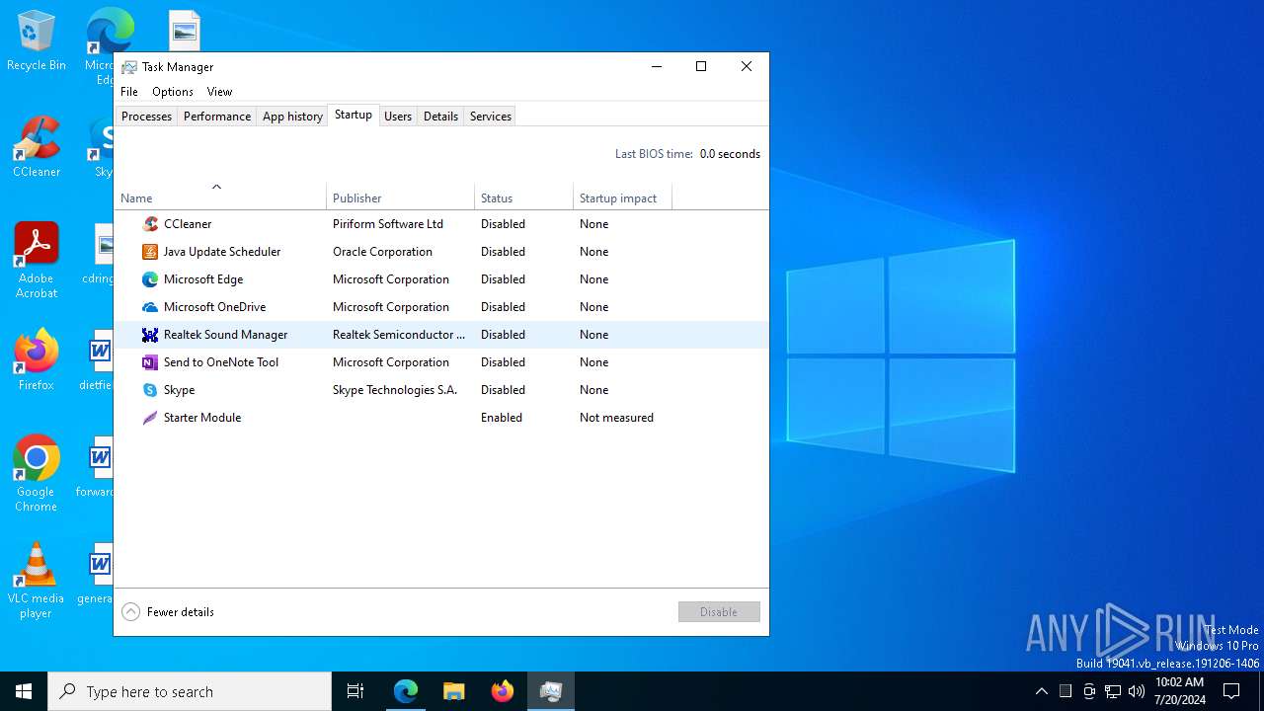Open the File menu

(x=129, y=92)
